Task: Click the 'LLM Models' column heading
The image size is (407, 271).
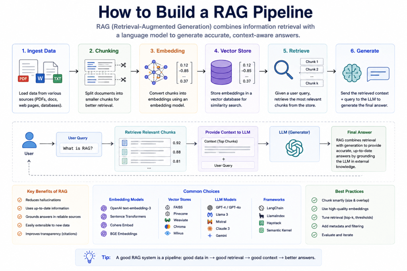Action: point(226,199)
